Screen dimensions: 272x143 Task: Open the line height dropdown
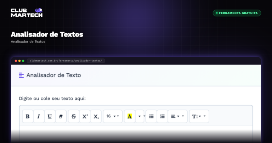[x=199, y=116]
